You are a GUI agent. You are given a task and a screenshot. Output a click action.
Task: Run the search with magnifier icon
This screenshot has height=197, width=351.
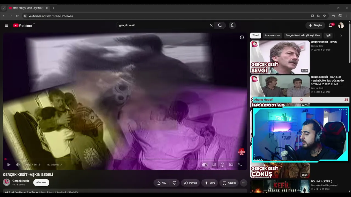[x=220, y=25]
